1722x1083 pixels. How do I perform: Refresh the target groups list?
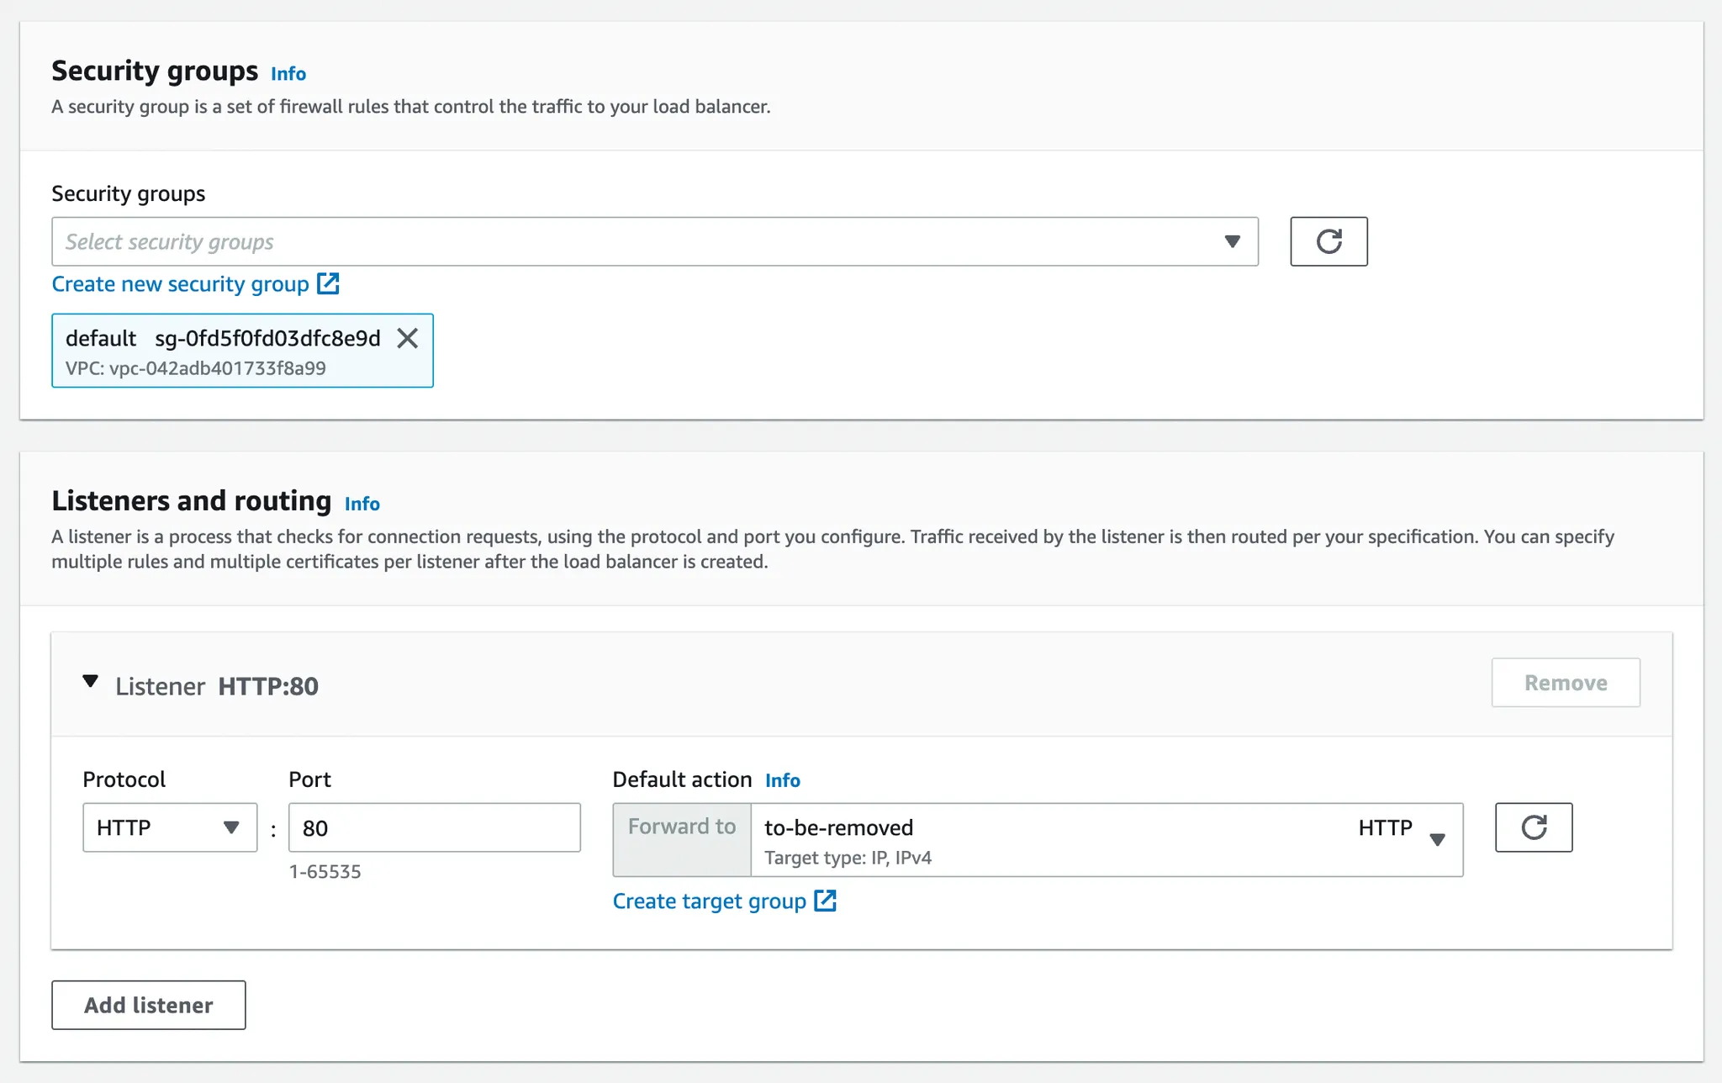click(1533, 827)
